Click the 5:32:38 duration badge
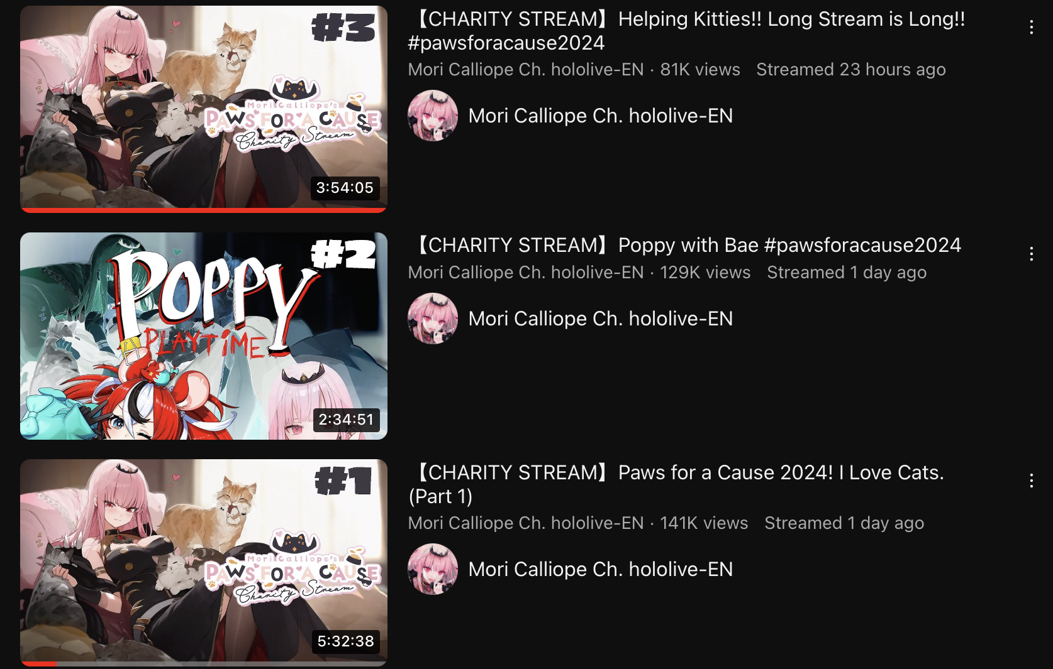The width and height of the screenshot is (1053, 669). click(x=345, y=641)
